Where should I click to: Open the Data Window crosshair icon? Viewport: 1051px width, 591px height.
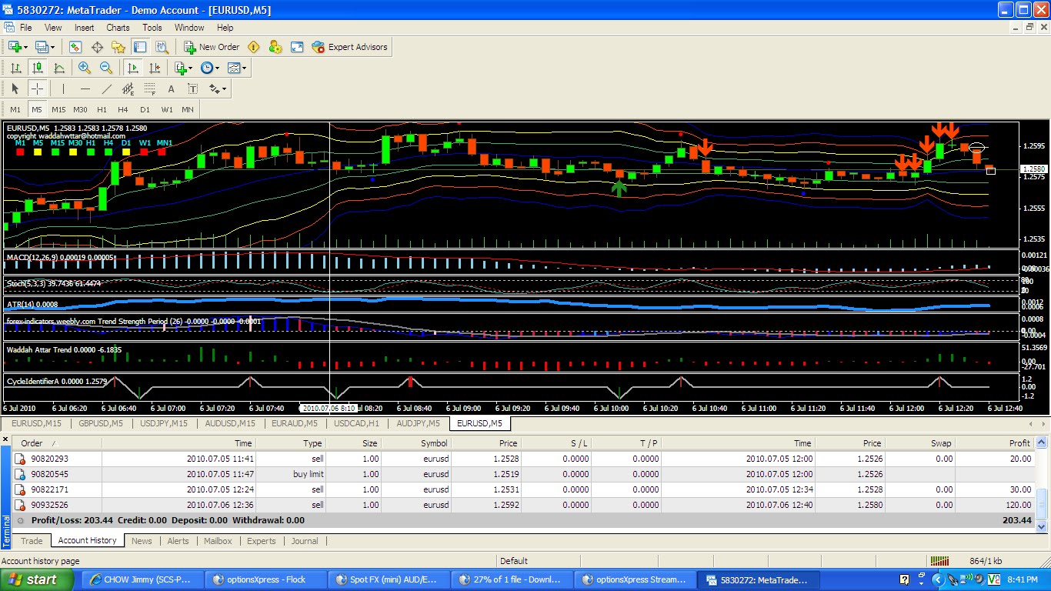[98, 47]
